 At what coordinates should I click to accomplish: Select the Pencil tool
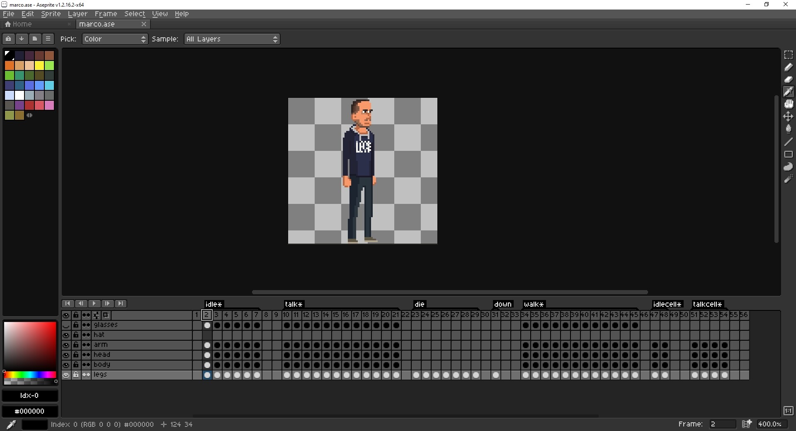click(x=788, y=67)
